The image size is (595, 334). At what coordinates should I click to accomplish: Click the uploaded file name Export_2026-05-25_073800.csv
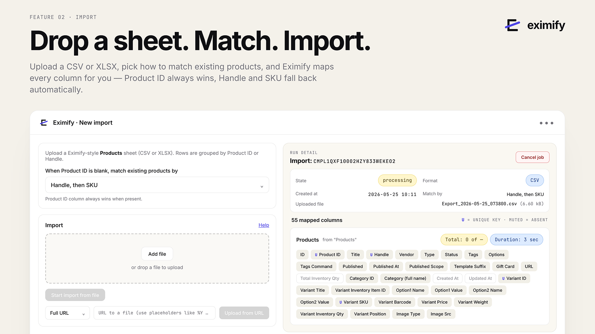pyautogui.click(x=479, y=204)
